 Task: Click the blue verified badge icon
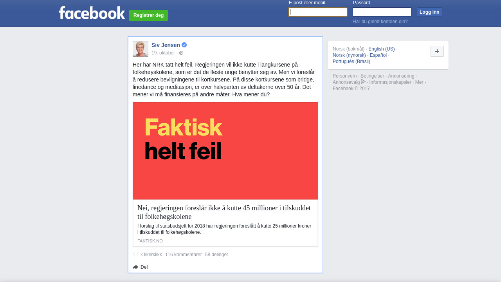[184, 45]
